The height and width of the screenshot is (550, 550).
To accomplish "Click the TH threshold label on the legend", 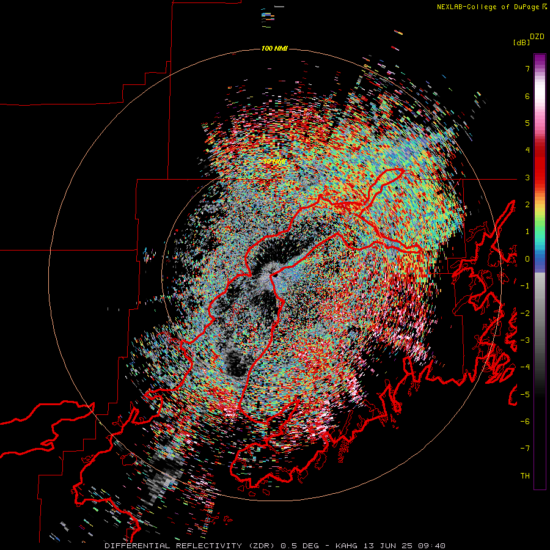I will pos(525,476).
